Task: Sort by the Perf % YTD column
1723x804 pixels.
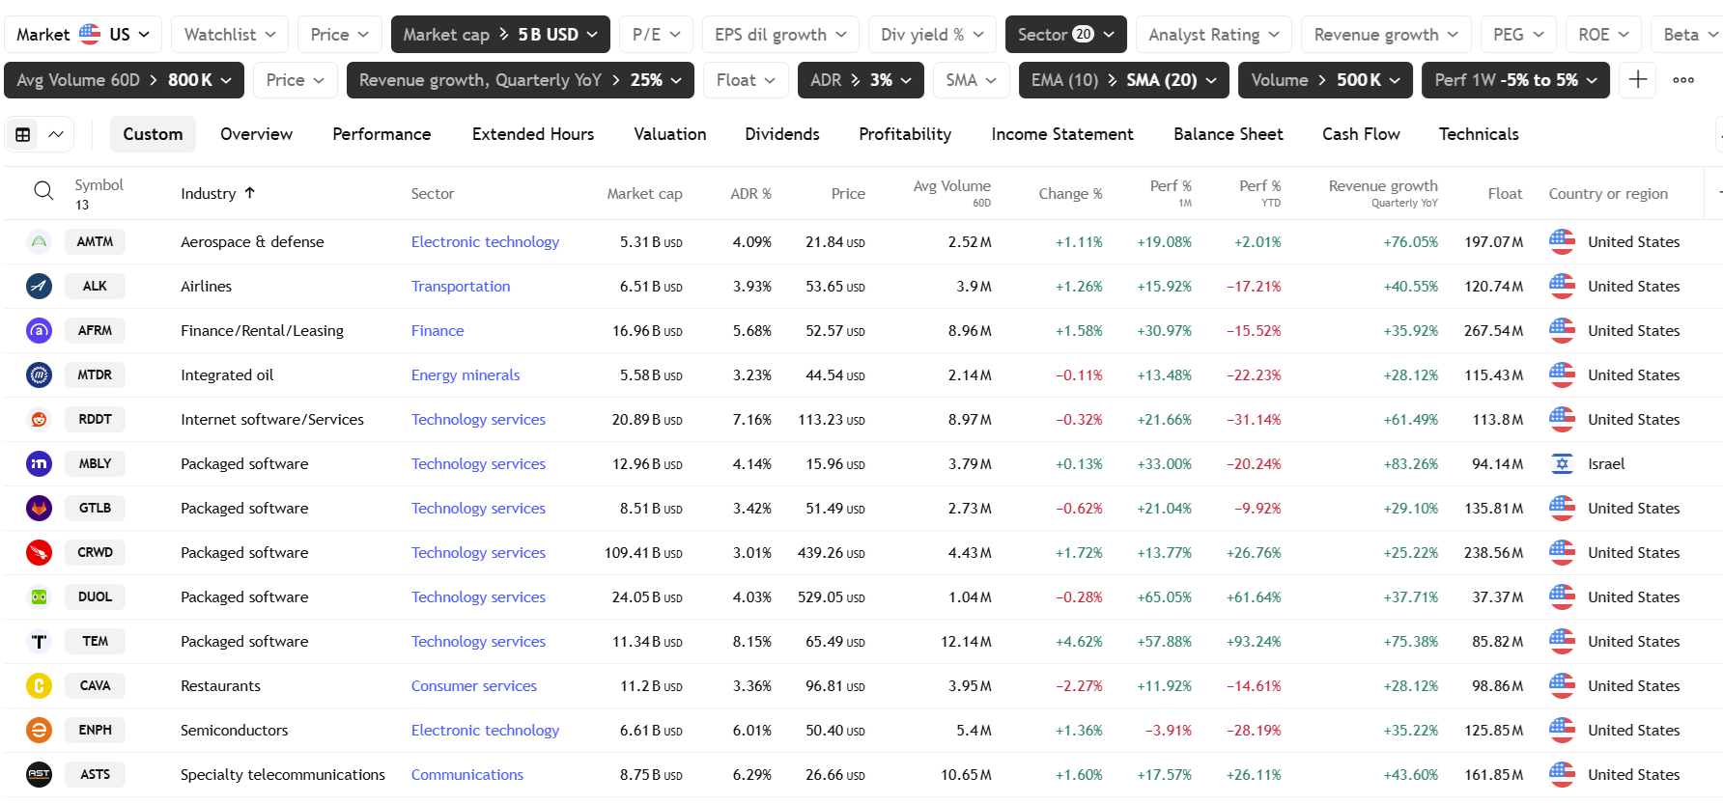Action: click(x=1259, y=193)
